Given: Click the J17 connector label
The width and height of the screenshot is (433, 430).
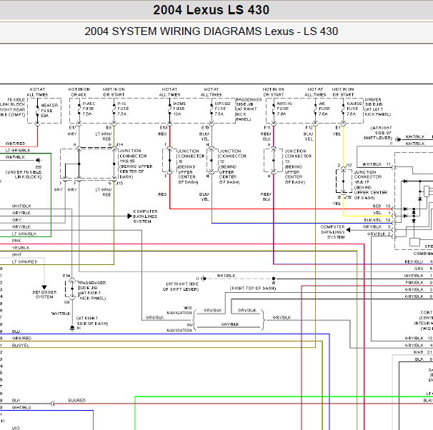Looking at the screenshot, I should pos(349,165).
